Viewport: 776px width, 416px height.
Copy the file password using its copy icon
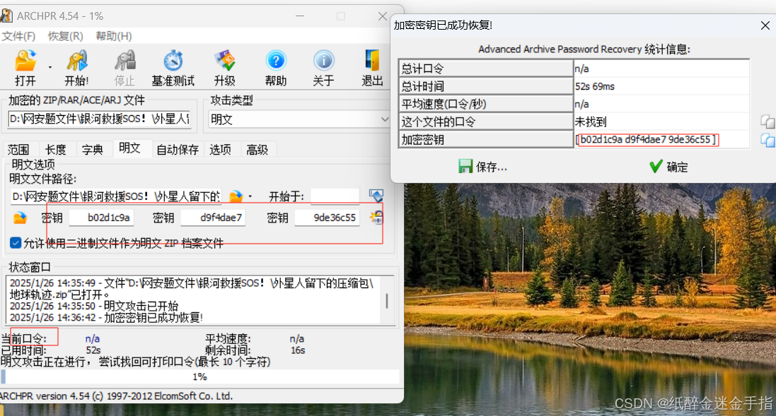(x=768, y=121)
